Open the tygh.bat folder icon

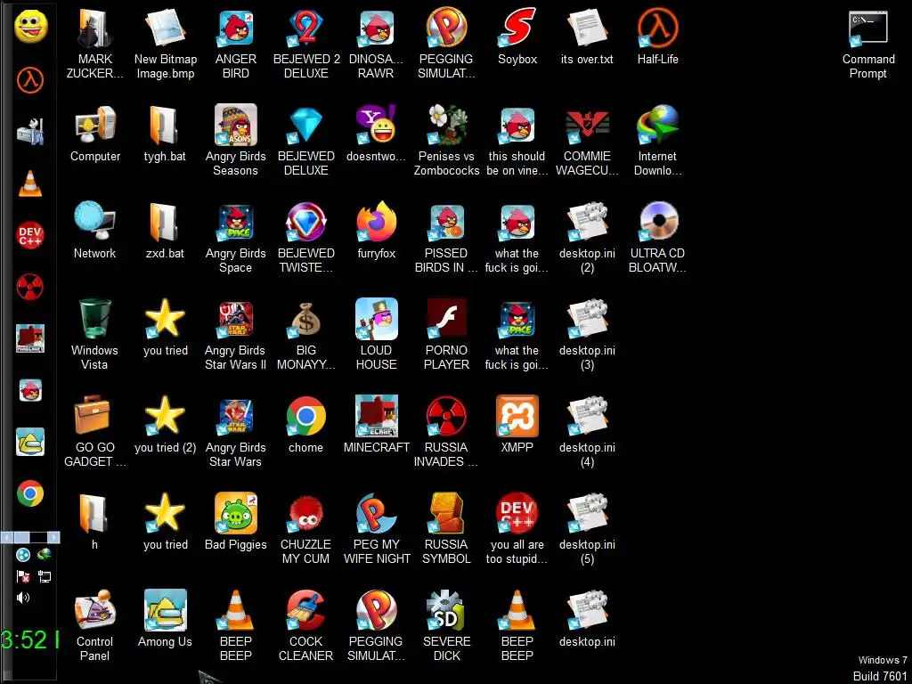point(165,134)
